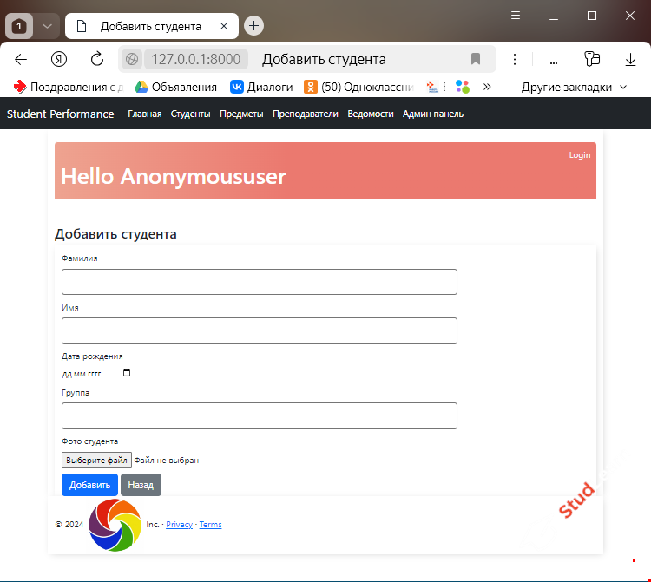Open Студенты in the navbar

(x=190, y=114)
